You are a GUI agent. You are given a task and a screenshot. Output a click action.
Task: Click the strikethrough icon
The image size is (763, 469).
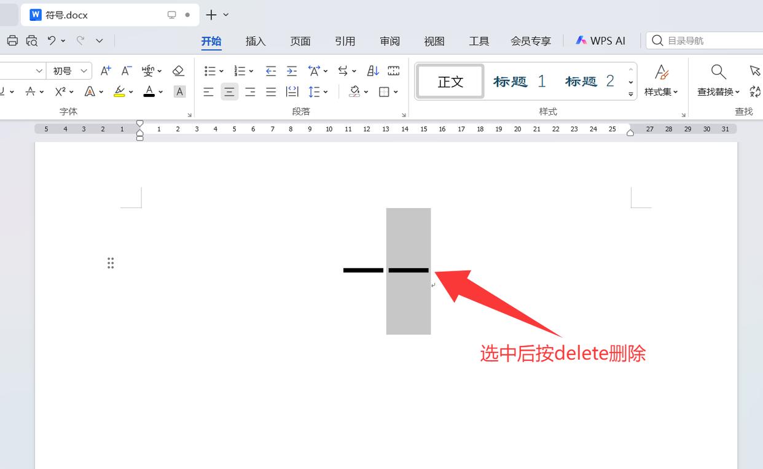pos(30,92)
